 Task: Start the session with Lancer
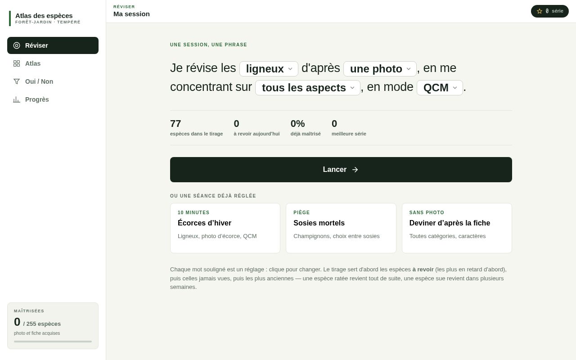tap(341, 170)
